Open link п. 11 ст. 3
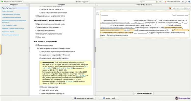 [70, 81]
